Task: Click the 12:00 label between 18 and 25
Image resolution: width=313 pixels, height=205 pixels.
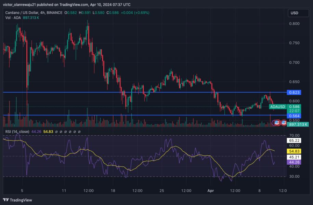Action: tap(137, 191)
